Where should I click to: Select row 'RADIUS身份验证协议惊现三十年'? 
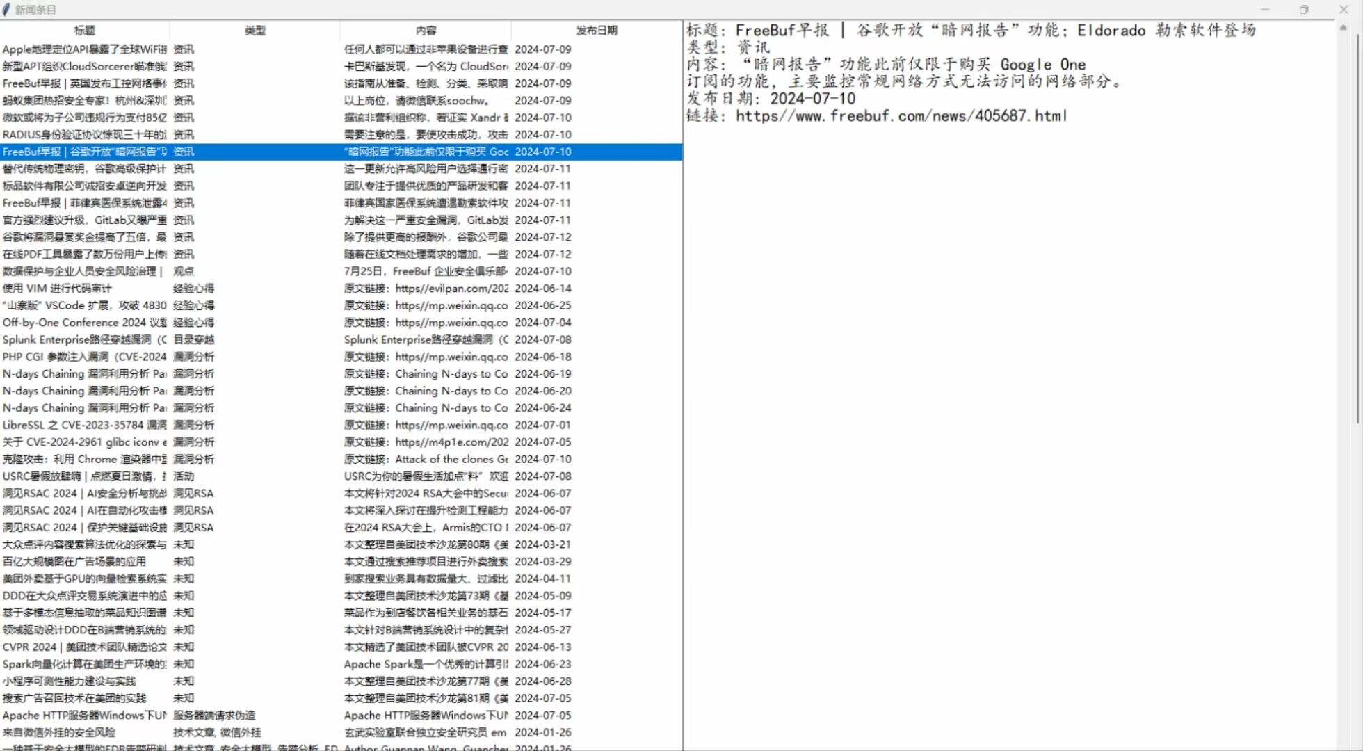click(x=341, y=134)
